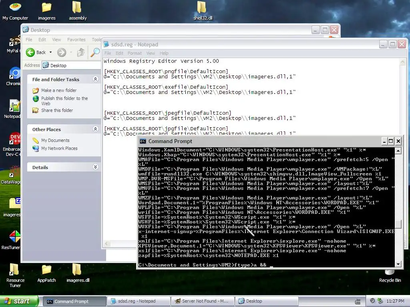Open the Help menu in Notepad
This screenshot has height=307, width=410.
click(x=164, y=53)
